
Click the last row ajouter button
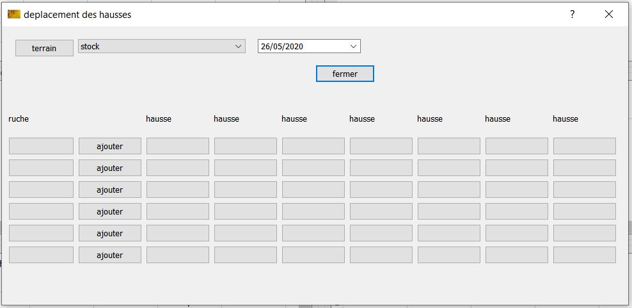coord(109,255)
